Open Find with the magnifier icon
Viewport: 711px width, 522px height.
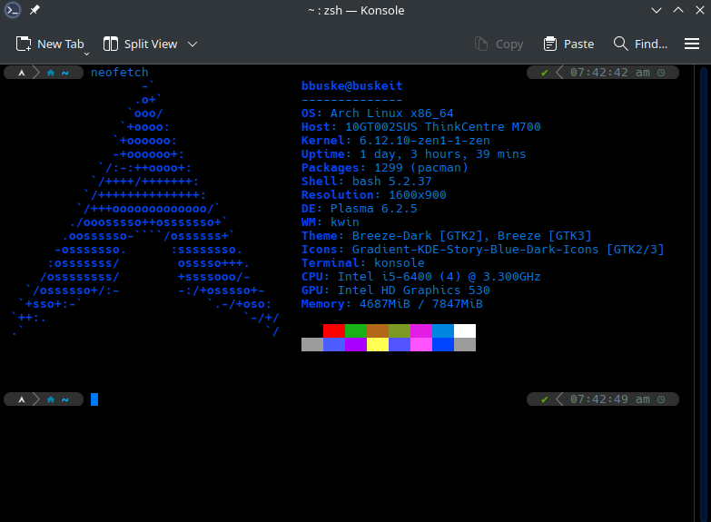[x=621, y=44]
